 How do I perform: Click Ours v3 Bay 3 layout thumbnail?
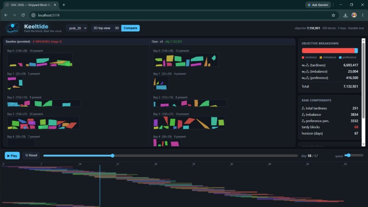pyautogui.click(x=189, y=123)
